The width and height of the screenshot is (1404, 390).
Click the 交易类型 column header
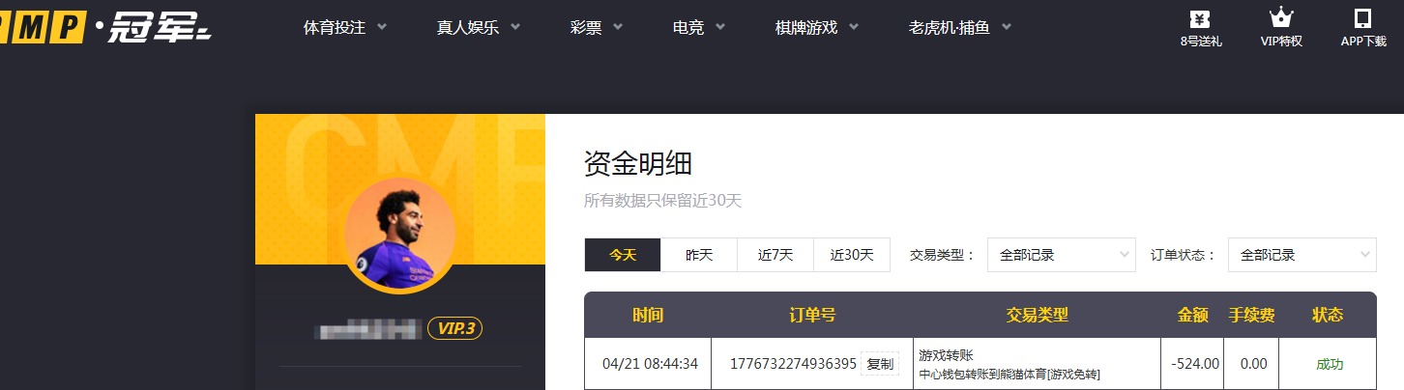click(1037, 316)
